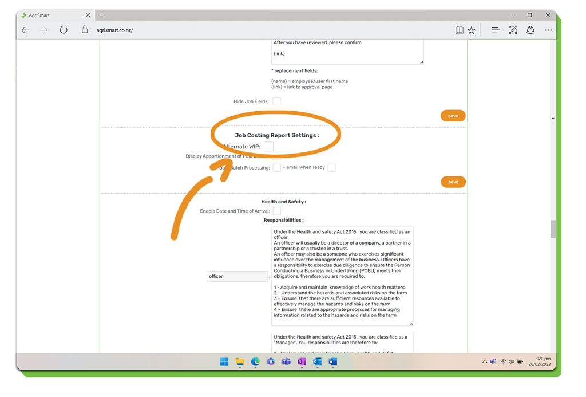Open the reading view book icon

tap(459, 30)
